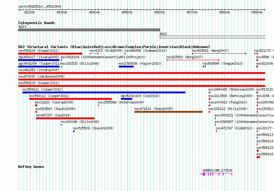
Task: Click the nsv829920 (Wong2007) red line feature
Action: tap(193, 60)
